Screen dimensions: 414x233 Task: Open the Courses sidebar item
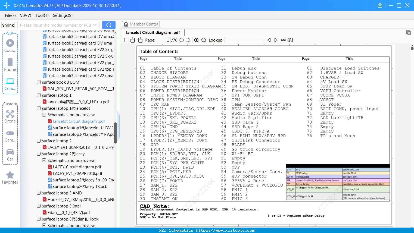10,46
